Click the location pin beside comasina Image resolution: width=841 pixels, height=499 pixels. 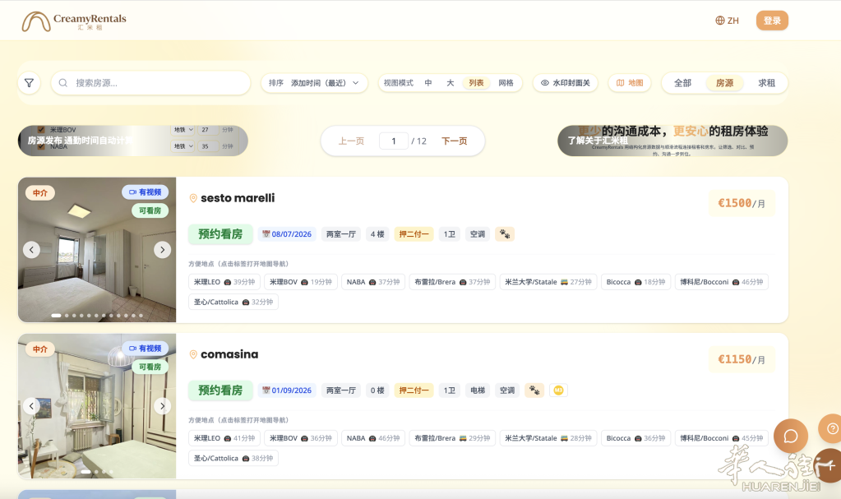coord(193,354)
